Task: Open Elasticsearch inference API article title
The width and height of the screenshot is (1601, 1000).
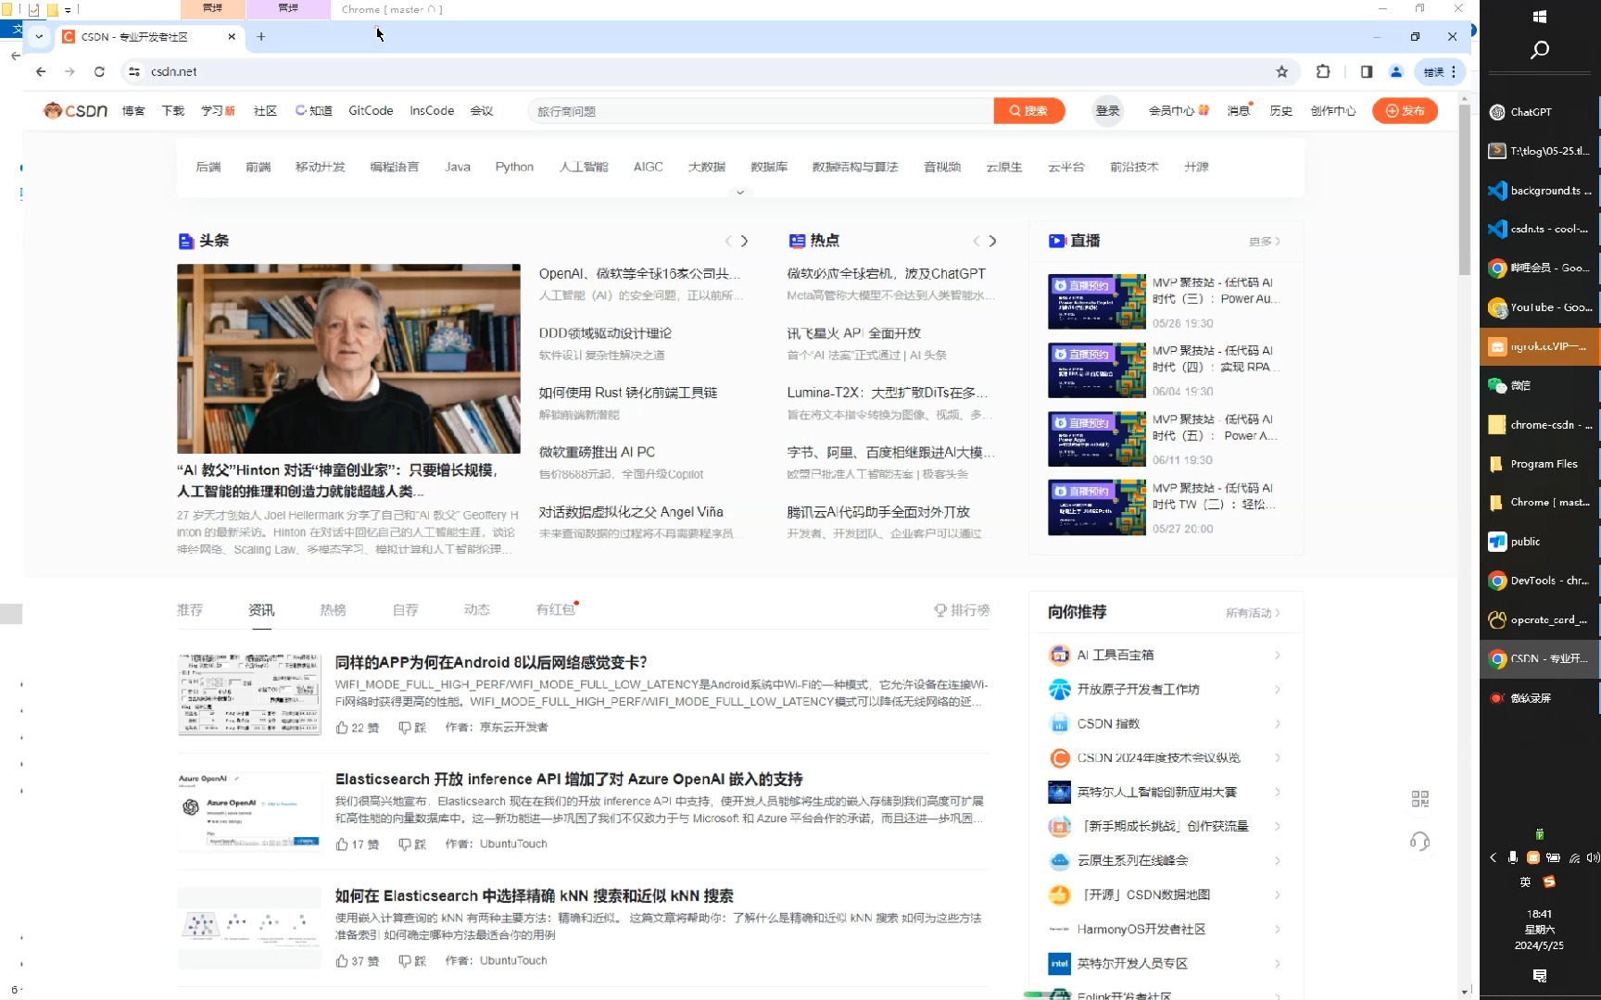Action: pyautogui.click(x=569, y=780)
